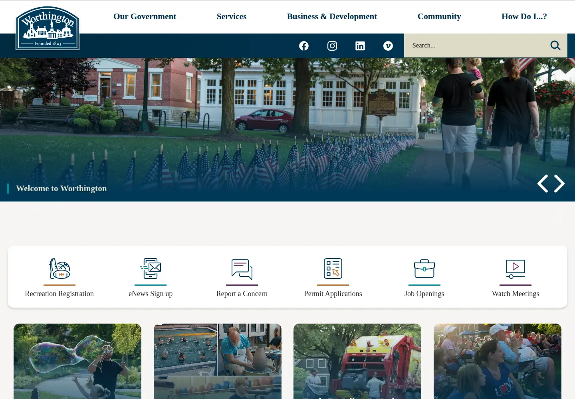575x399 pixels.
Task: Click the Permit Applications checklist icon
Action: (x=333, y=269)
